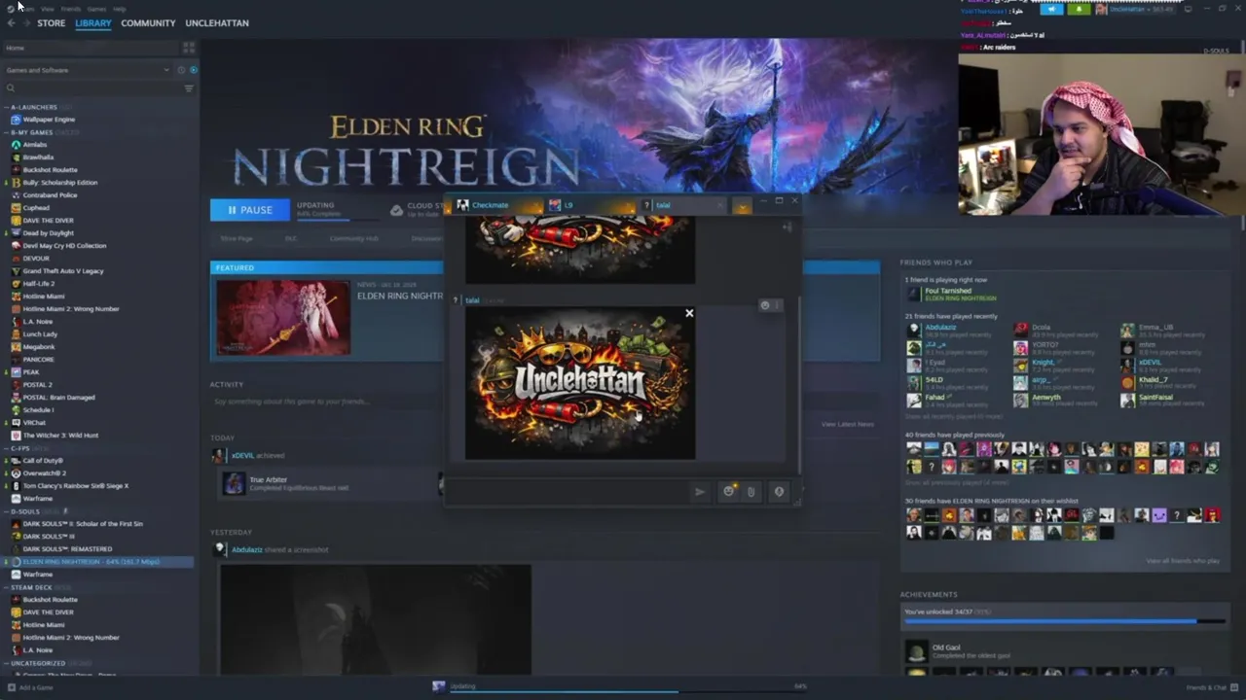1246x700 pixels.
Task: Open the UNCLEHATTAN profile tab
Action: click(x=217, y=22)
